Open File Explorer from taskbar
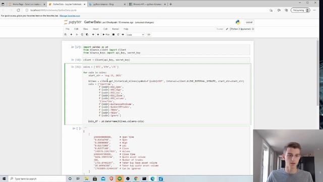The height and width of the screenshot is (182, 323). pos(86,178)
